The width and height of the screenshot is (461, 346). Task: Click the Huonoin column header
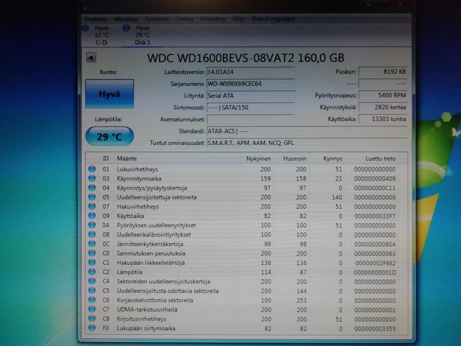(294, 159)
